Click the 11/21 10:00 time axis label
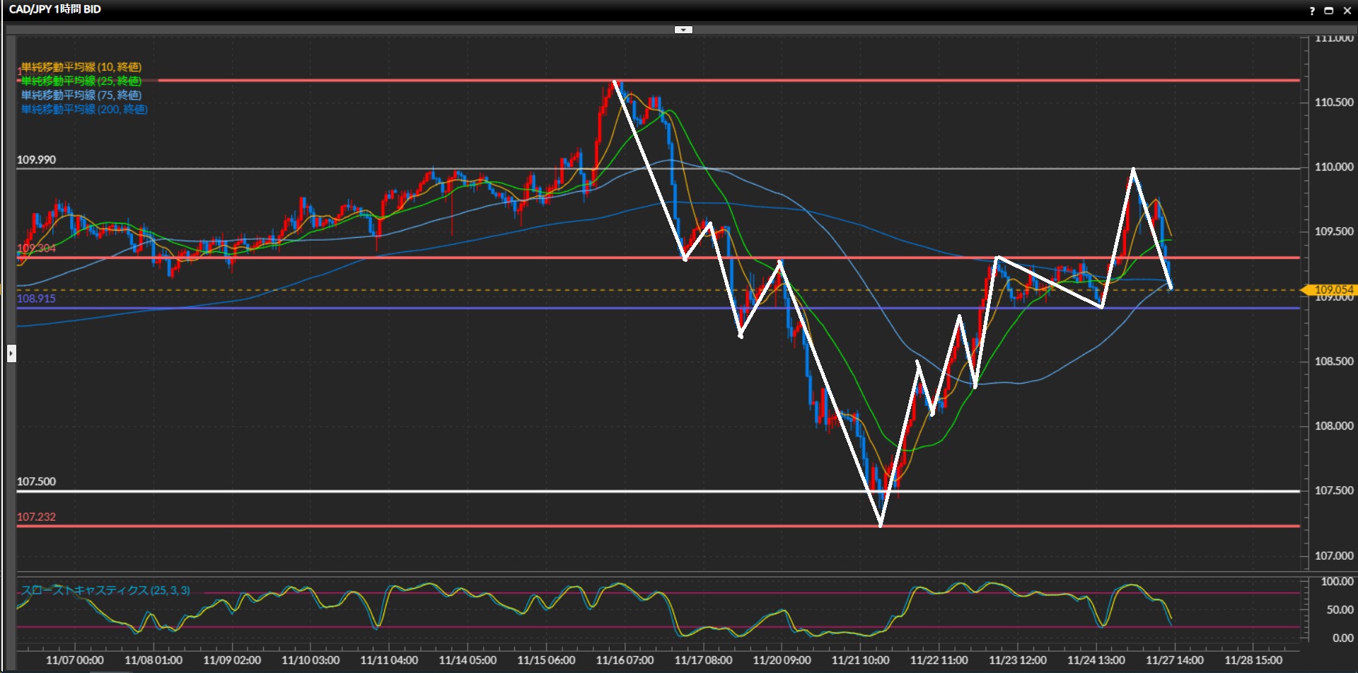This screenshot has height=673, width=1358. pos(860,660)
